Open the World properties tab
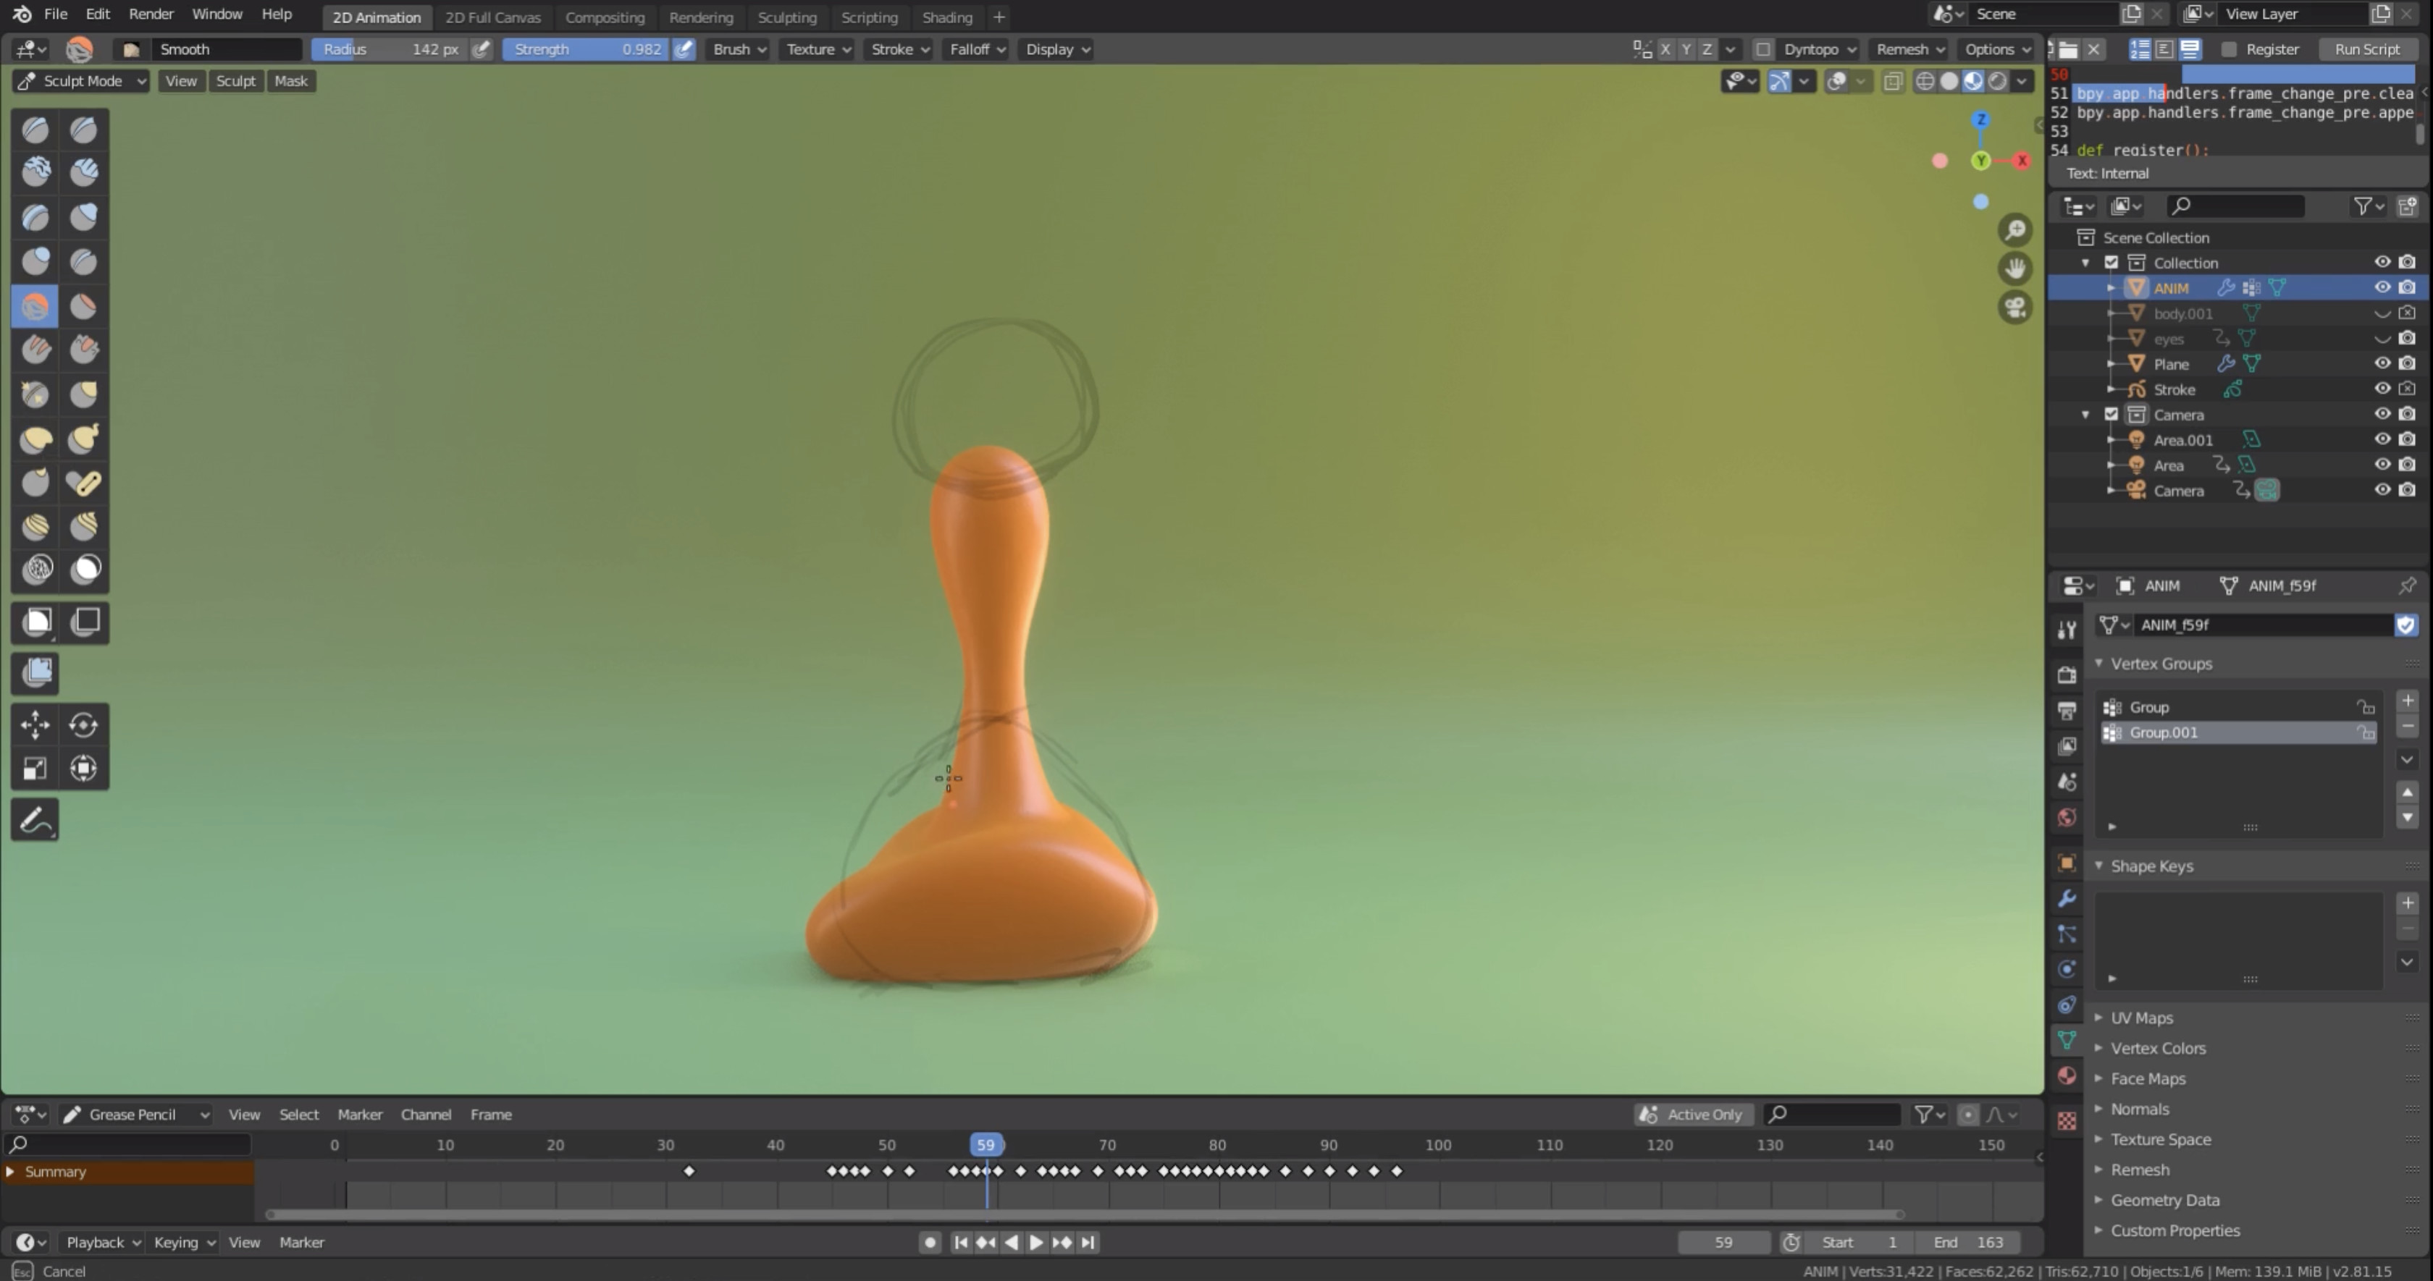 click(2067, 816)
